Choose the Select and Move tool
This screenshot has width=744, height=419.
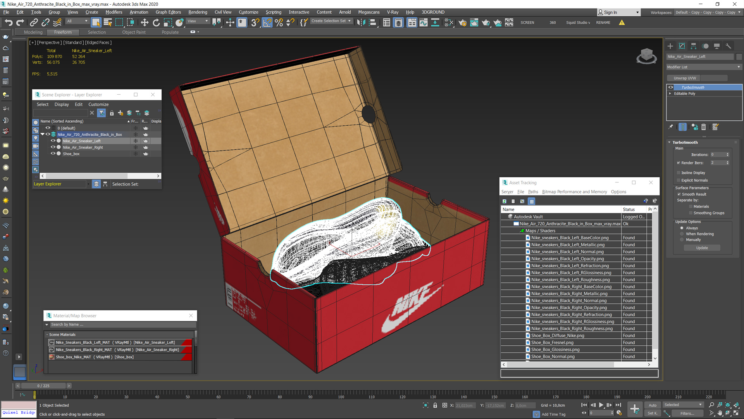tap(145, 23)
